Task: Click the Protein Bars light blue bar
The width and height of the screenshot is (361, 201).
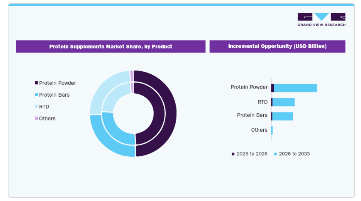Action: coord(283,116)
